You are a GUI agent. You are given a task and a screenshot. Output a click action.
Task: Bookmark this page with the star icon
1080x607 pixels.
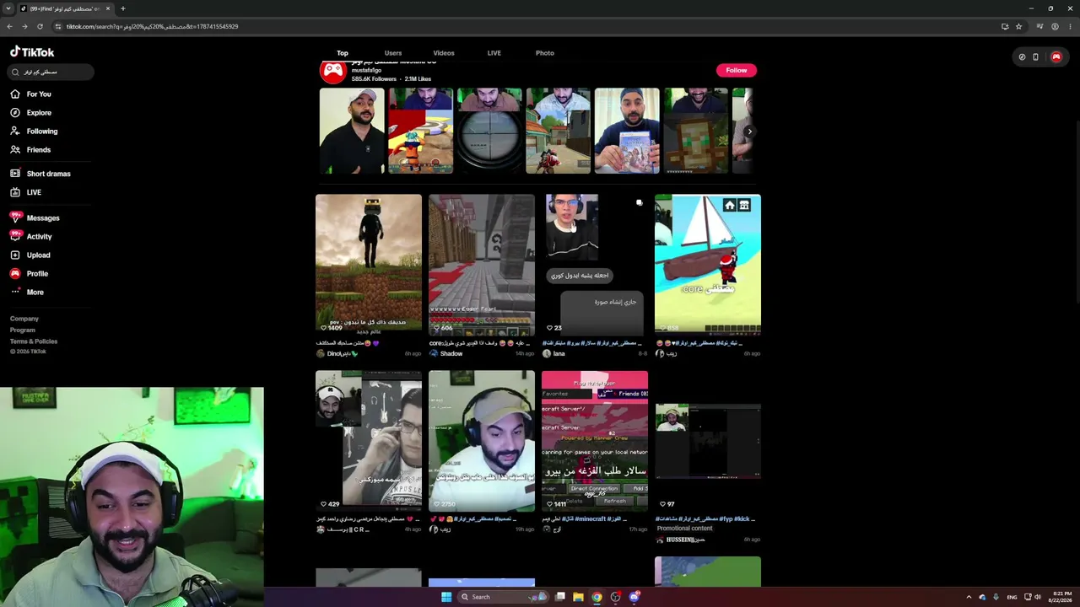[1018, 26]
